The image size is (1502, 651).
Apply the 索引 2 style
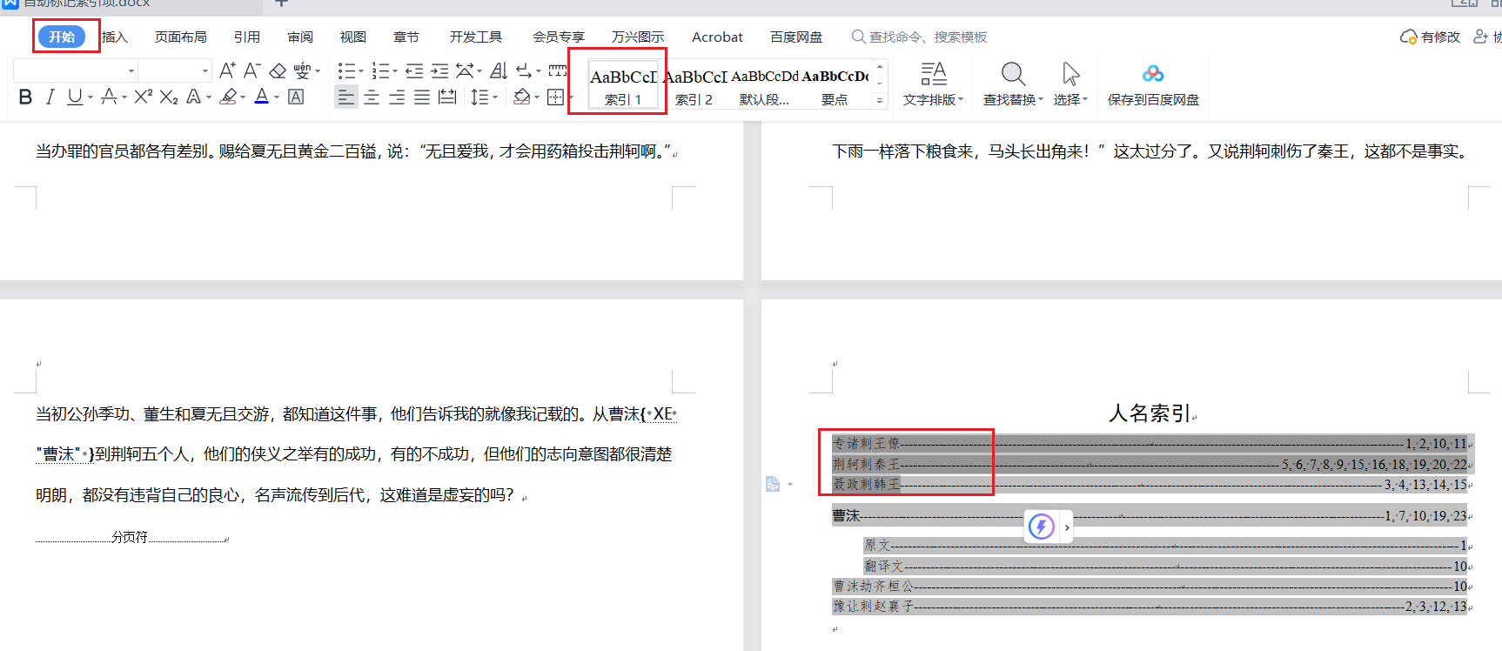(x=694, y=85)
